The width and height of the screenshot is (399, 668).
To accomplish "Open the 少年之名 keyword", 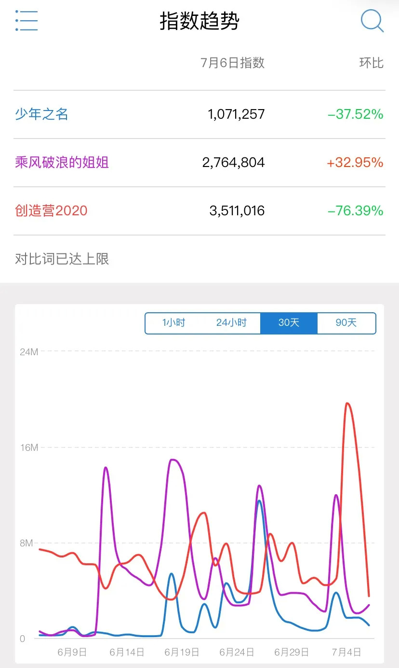I will tap(41, 114).
